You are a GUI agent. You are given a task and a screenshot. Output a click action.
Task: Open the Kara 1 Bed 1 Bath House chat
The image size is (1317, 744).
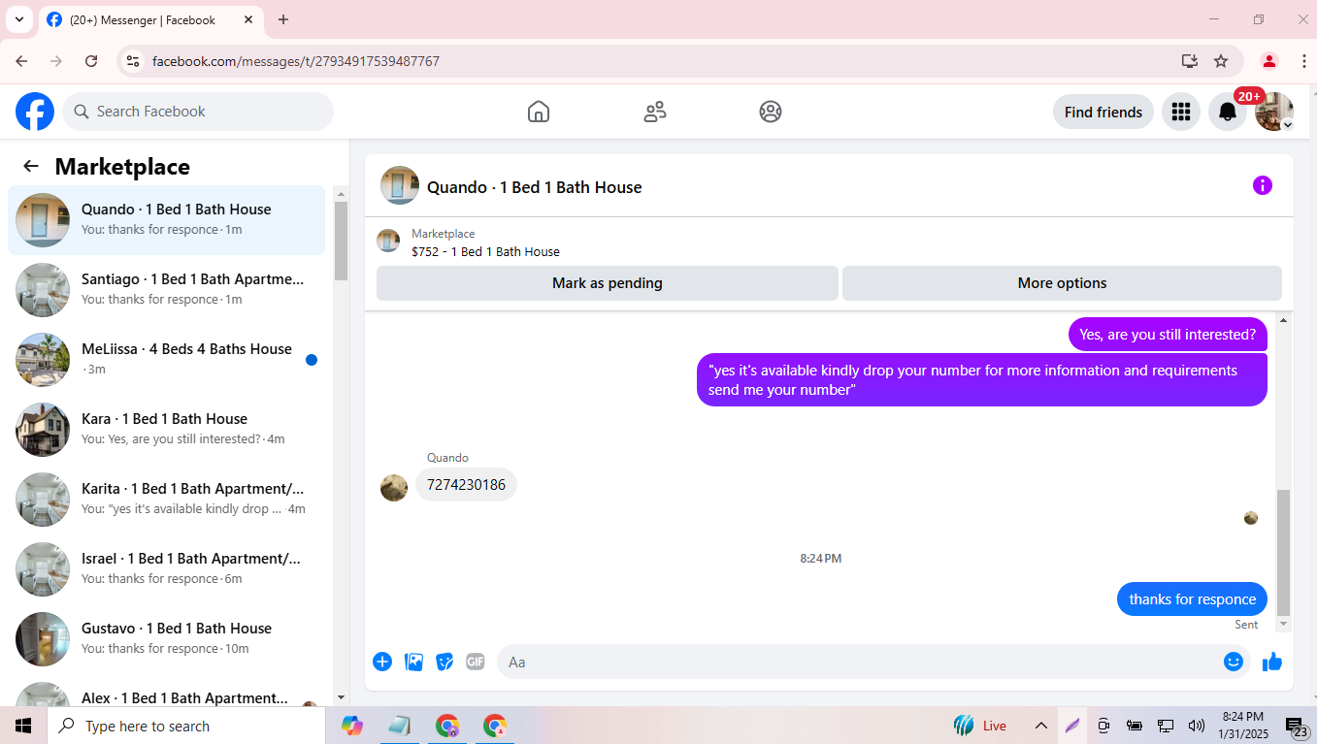click(166, 430)
